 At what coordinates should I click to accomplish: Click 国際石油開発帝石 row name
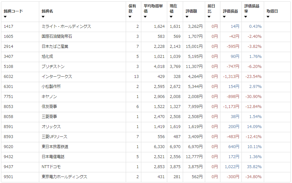pyautogui.click(x=57, y=37)
